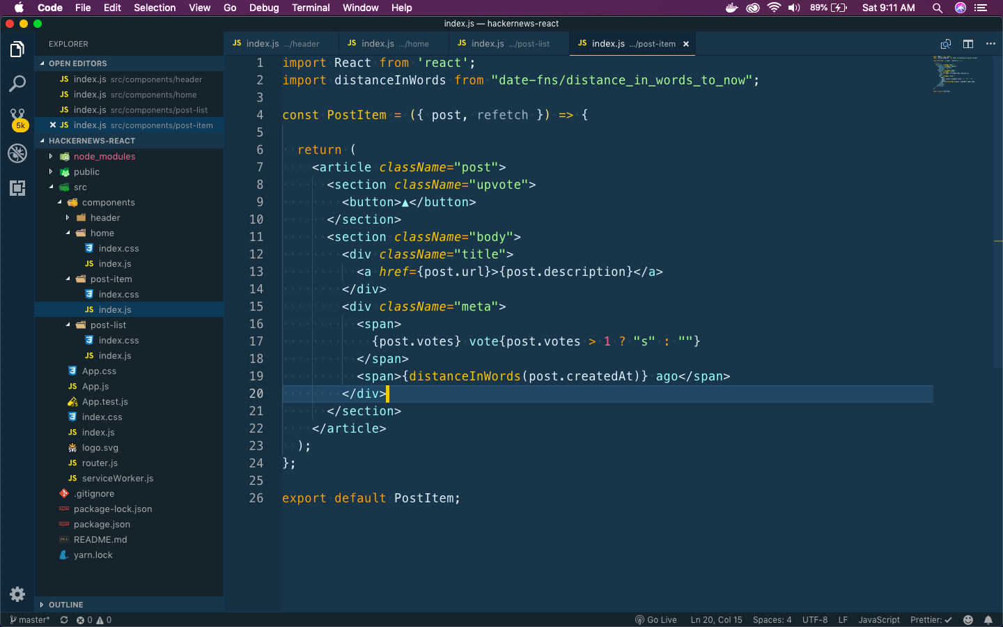Select JavaScript language mode in status bar
This screenshot has height=627, width=1003.
point(879,620)
